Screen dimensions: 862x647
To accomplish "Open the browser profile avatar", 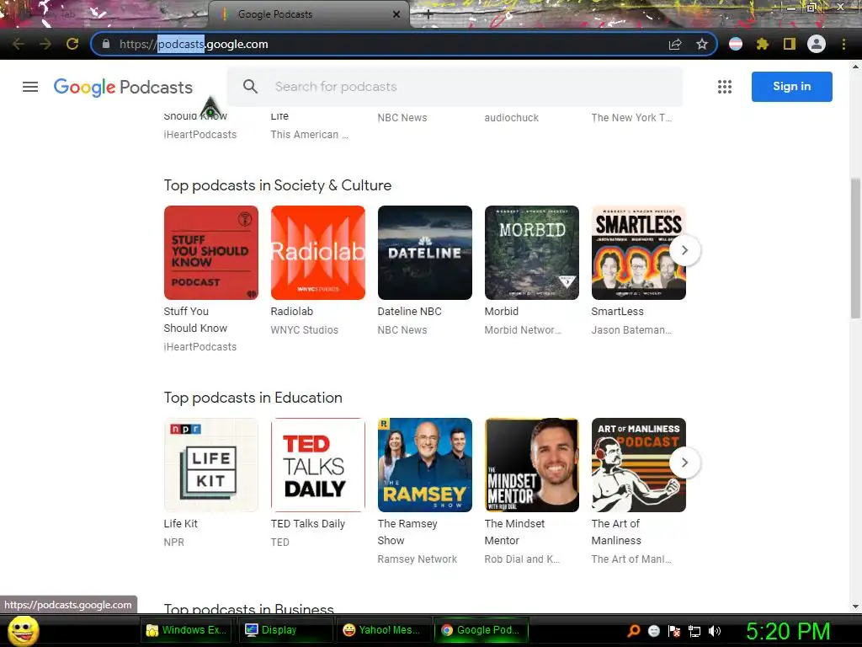I will (x=817, y=44).
